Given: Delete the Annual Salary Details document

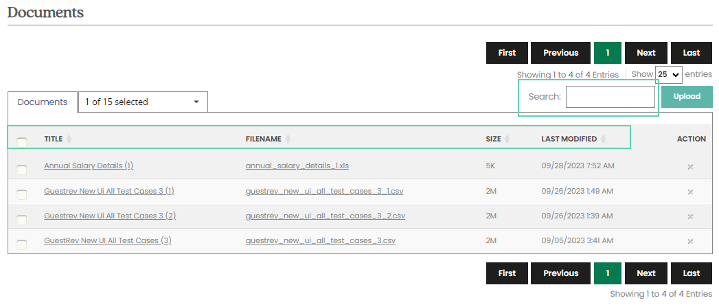Looking at the screenshot, I should [690, 167].
